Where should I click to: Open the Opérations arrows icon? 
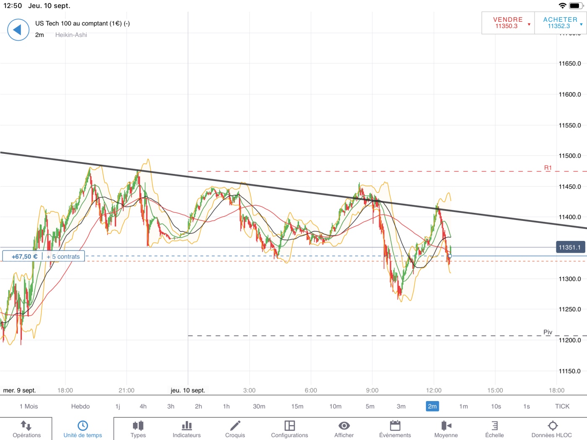coord(26,426)
